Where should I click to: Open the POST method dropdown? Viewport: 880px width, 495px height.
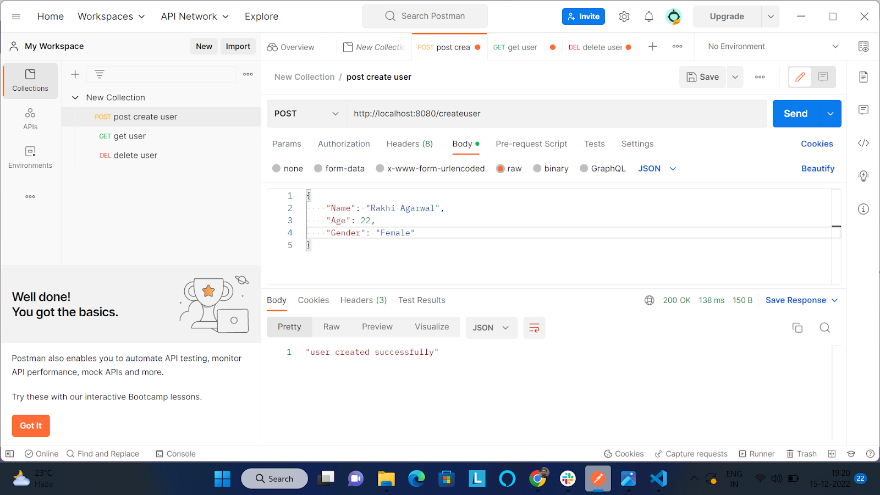point(306,114)
